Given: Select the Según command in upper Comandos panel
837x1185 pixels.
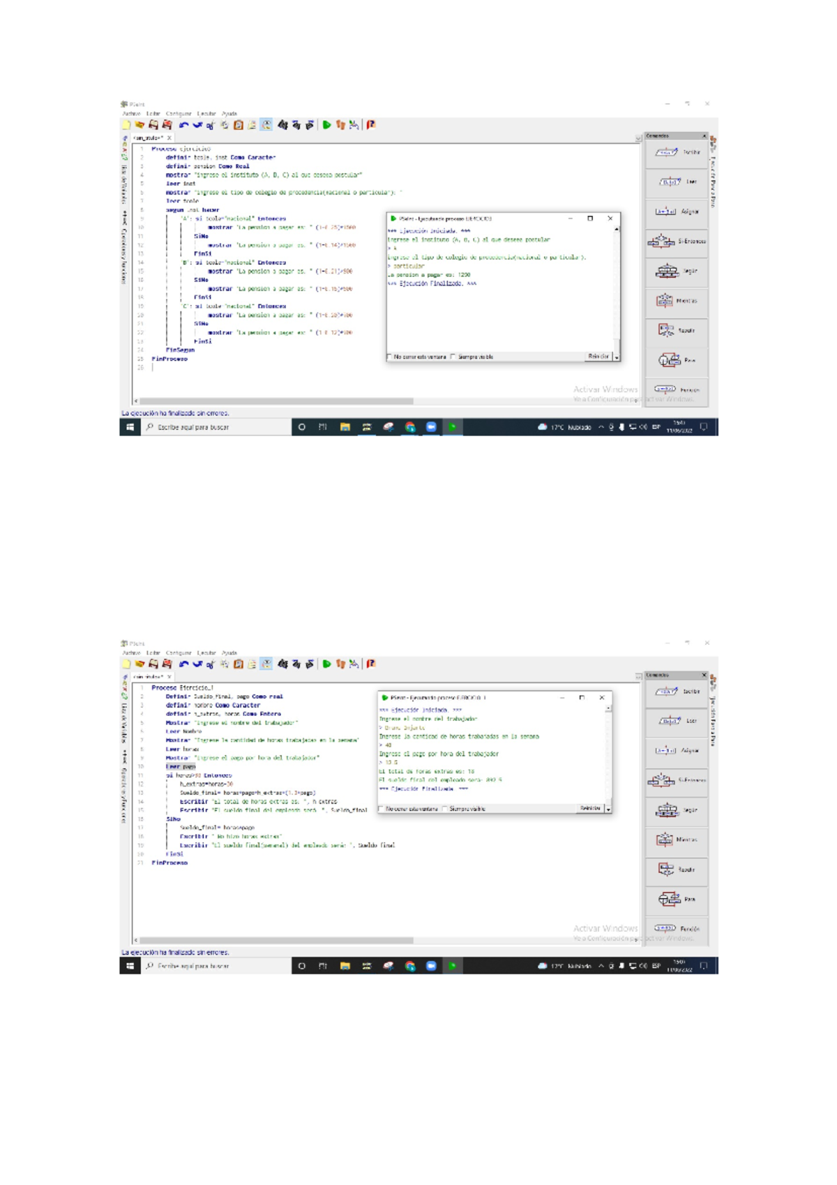Looking at the screenshot, I should (x=676, y=271).
